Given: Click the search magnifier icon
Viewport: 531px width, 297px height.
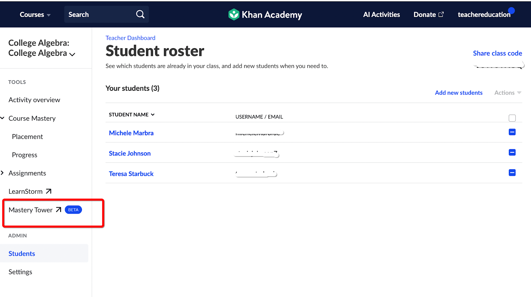Looking at the screenshot, I should pyautogui.click(x=140, y=14).
